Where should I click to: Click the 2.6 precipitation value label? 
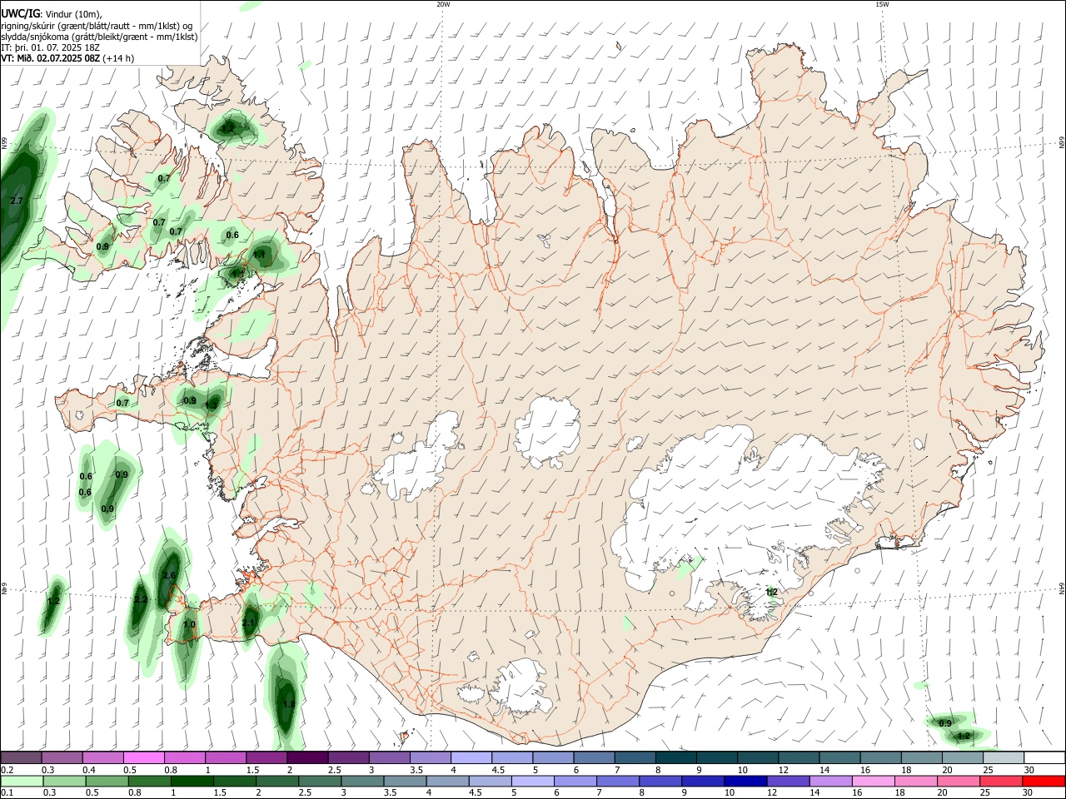click(169, 576)
